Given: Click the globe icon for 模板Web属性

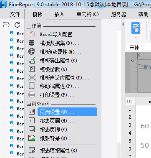Looking at the screenshot, I should coord(32,51).
